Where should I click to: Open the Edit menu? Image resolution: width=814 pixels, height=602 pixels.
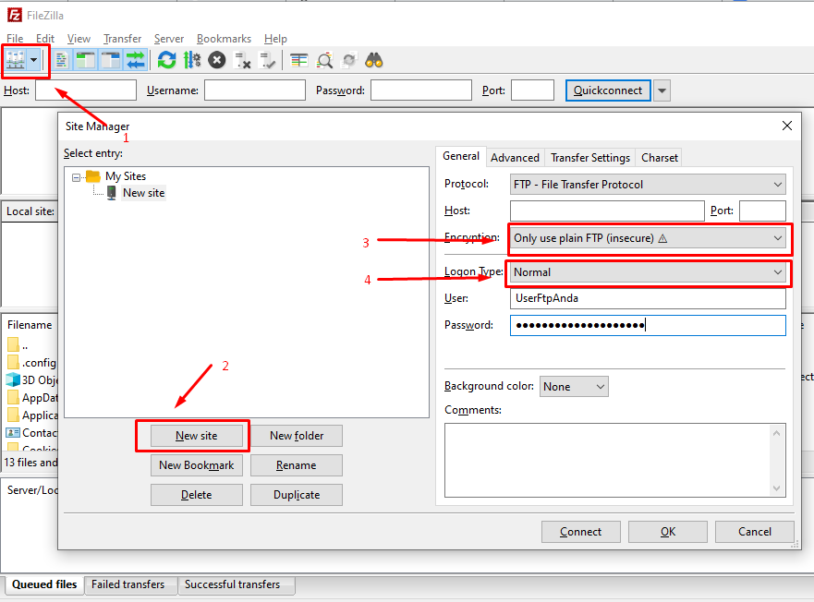click(45, 39)
